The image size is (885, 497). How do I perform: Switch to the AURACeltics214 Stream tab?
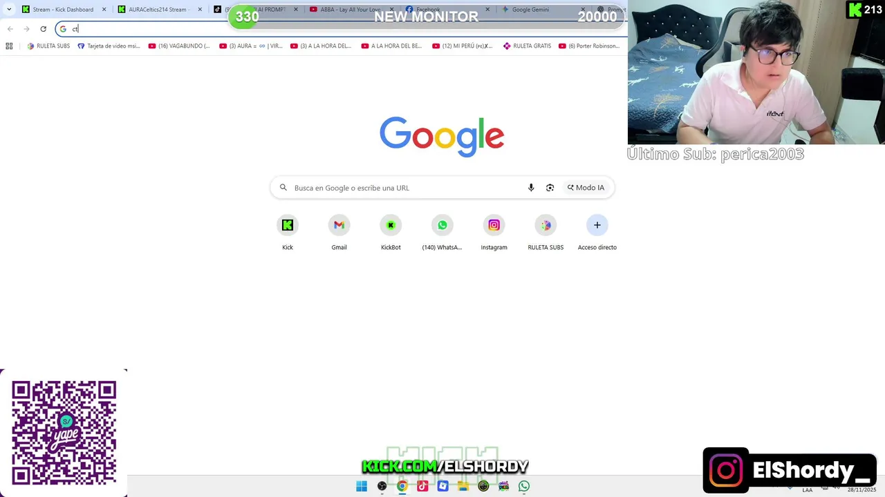159,10
